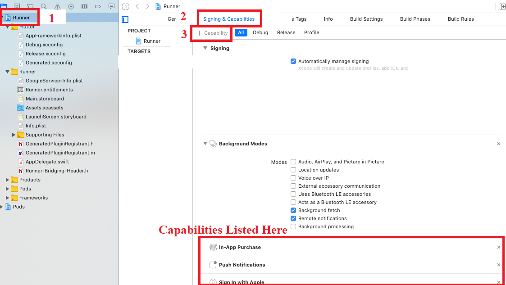Open Runner-Bridging-Header.h file

[57, 171]
